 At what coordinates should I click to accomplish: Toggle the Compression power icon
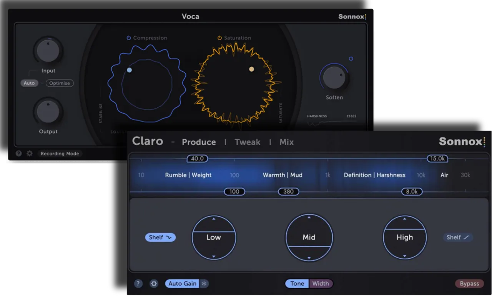[x=129, y=38]
